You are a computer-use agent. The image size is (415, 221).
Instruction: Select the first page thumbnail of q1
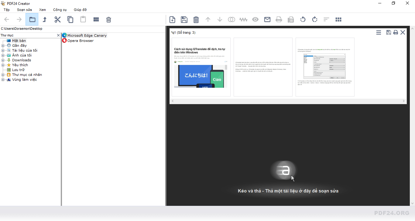click(x=201, y=67)
